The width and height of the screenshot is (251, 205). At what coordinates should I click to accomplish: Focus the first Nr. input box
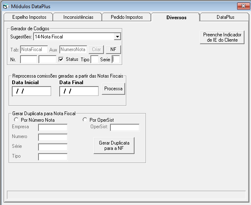click(x=29, y=59)
